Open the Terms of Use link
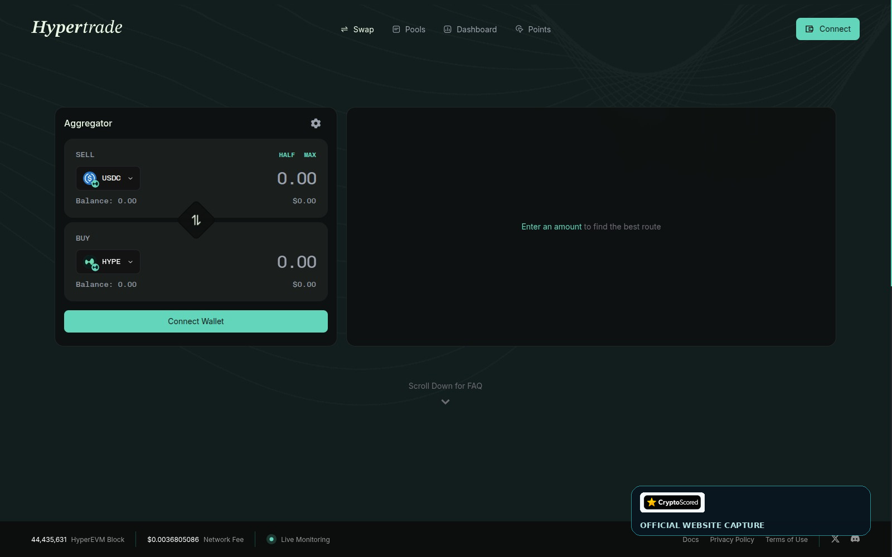This screenshot has height=557, width=892. tap(787, 540)
